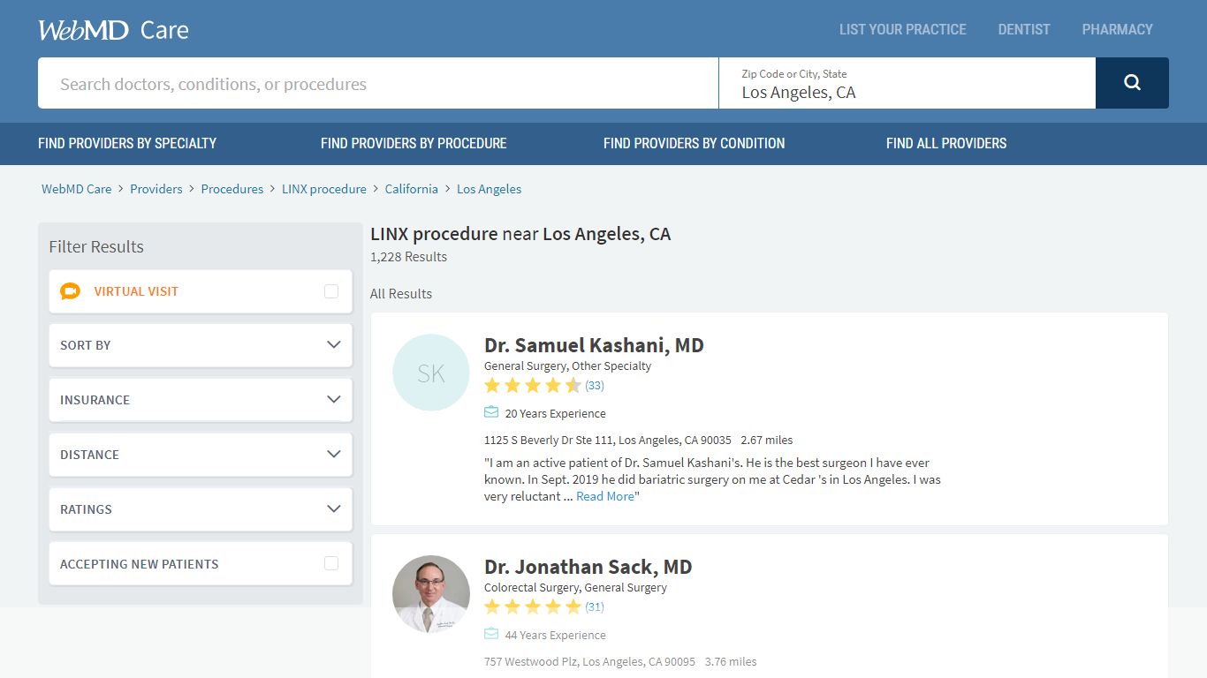Click the search doctors input field

click(378, 83)
